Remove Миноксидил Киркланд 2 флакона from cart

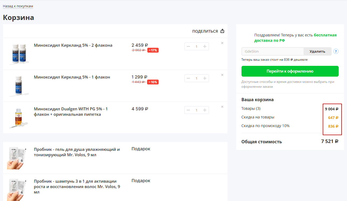pos(222,43)
